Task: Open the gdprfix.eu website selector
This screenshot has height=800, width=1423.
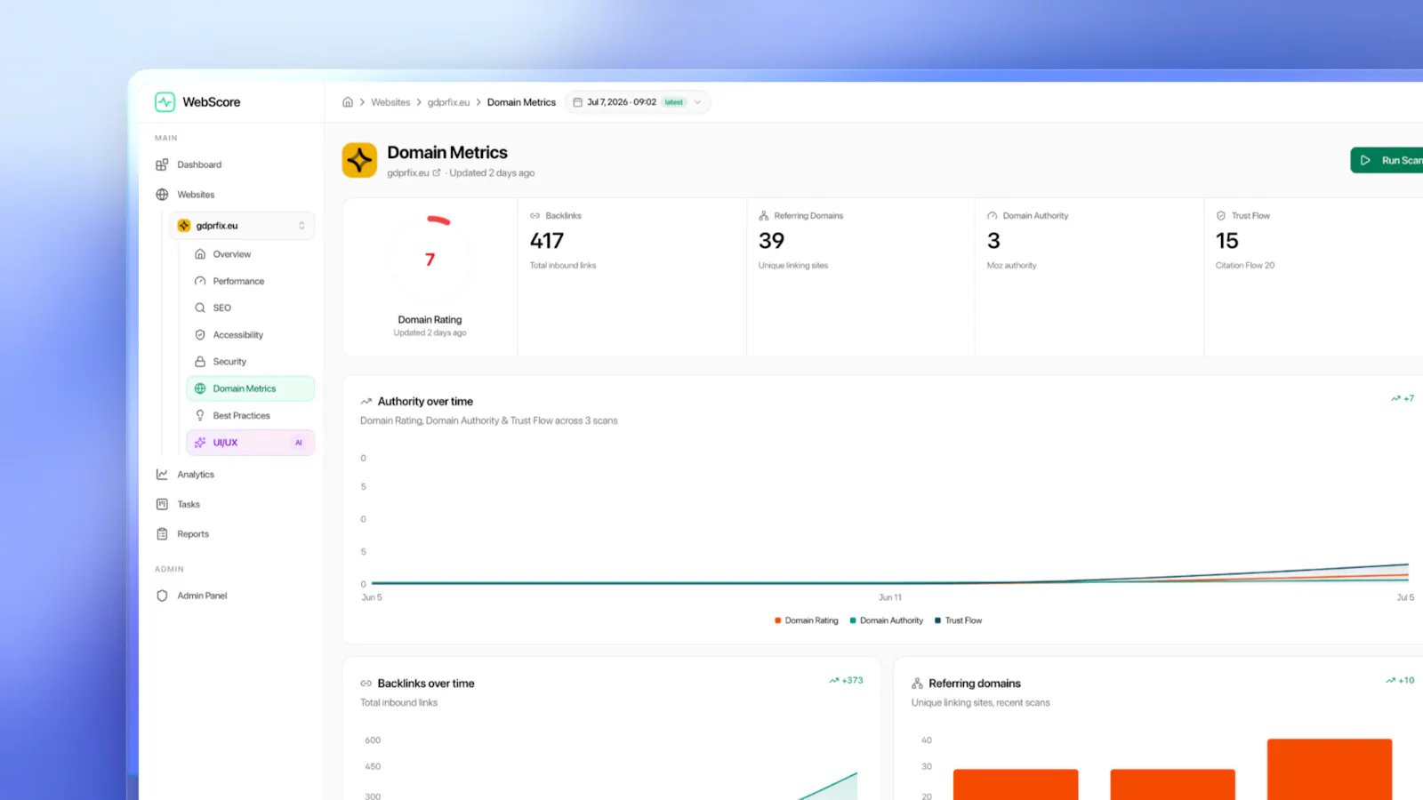Action: [x=242, y=226]
